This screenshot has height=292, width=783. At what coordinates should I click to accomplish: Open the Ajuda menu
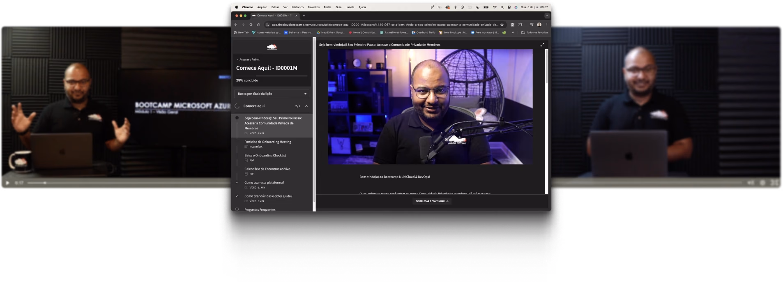click(362, 7)
